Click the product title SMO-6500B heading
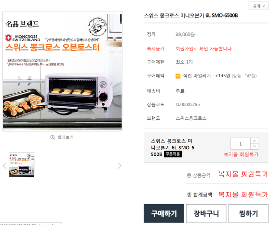Image resolution: width=270 pixels, height=225 pixels. tap(191, 15)
